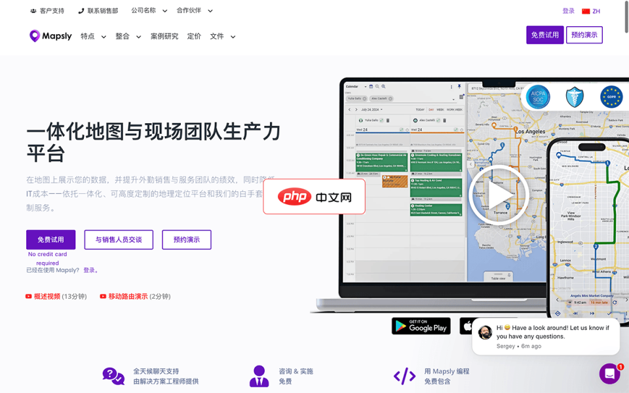Click the phone icon by 联系销售部
This screenshot has width=629, height=393.
coord(81,11)
